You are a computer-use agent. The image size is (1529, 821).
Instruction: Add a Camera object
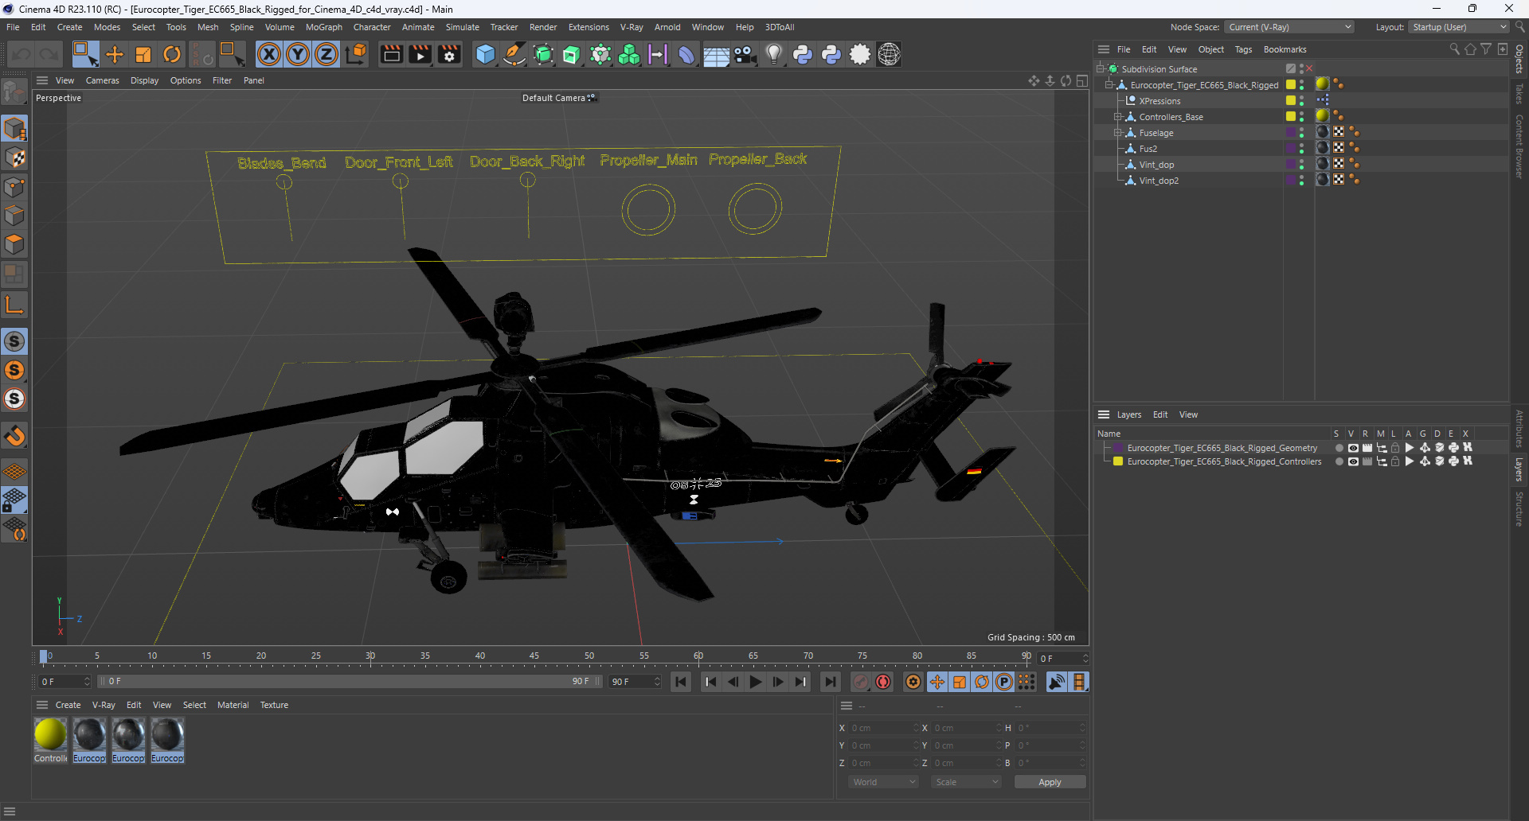pos(745,54)
